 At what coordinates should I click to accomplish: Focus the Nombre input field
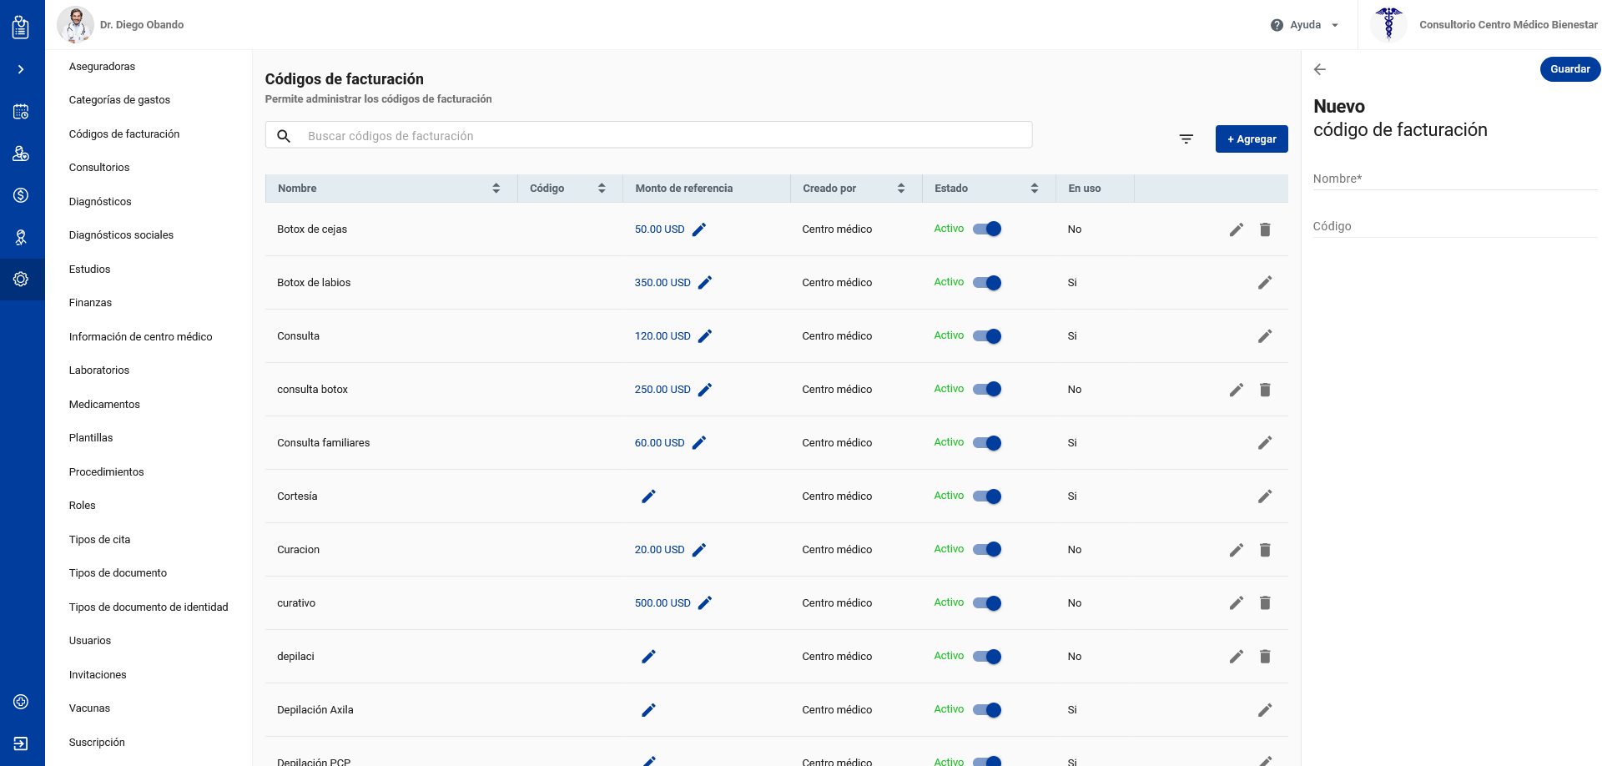(x=1454, y=179)
